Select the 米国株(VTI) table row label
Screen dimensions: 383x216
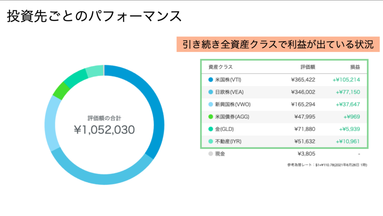coord(228,79)
